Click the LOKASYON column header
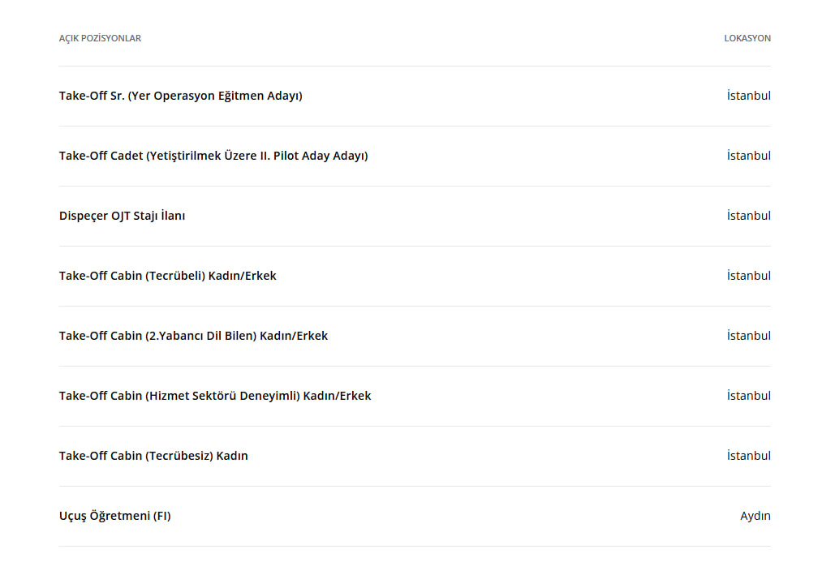 [747, 38]
